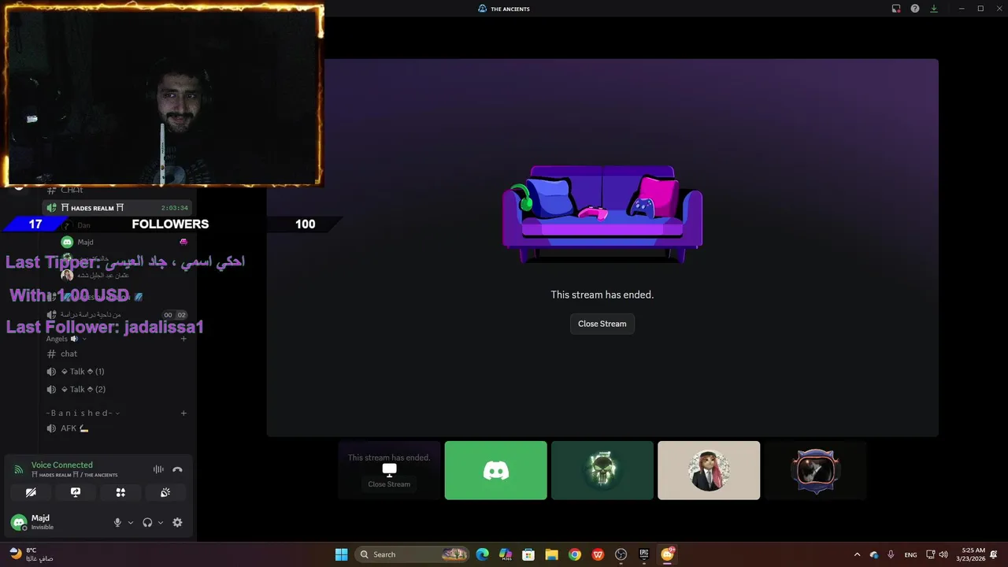
Task: Open the soundboard icon
Action: pos(165,492)
